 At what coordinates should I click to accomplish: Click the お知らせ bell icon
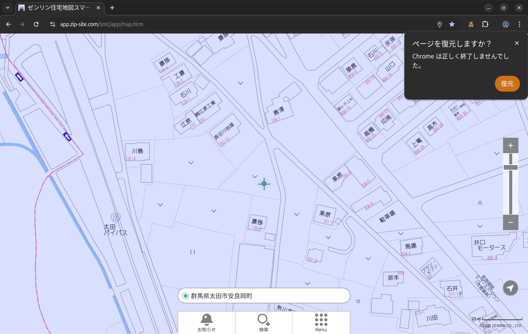[x=206, y=320]
